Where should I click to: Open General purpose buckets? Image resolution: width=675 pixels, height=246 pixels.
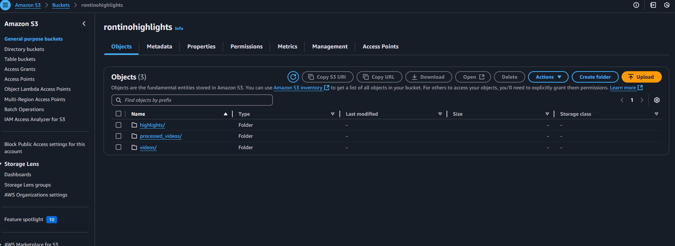tap(33, 39)
